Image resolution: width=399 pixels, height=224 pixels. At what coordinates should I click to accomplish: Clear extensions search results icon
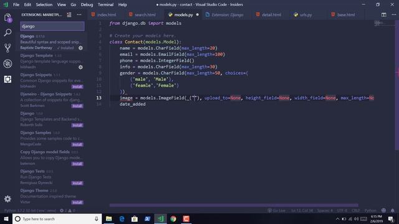click(69, 15)
